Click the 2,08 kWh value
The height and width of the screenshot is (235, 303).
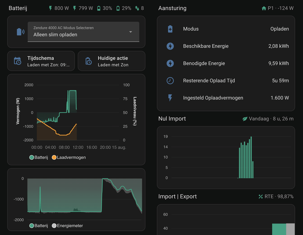278,46
